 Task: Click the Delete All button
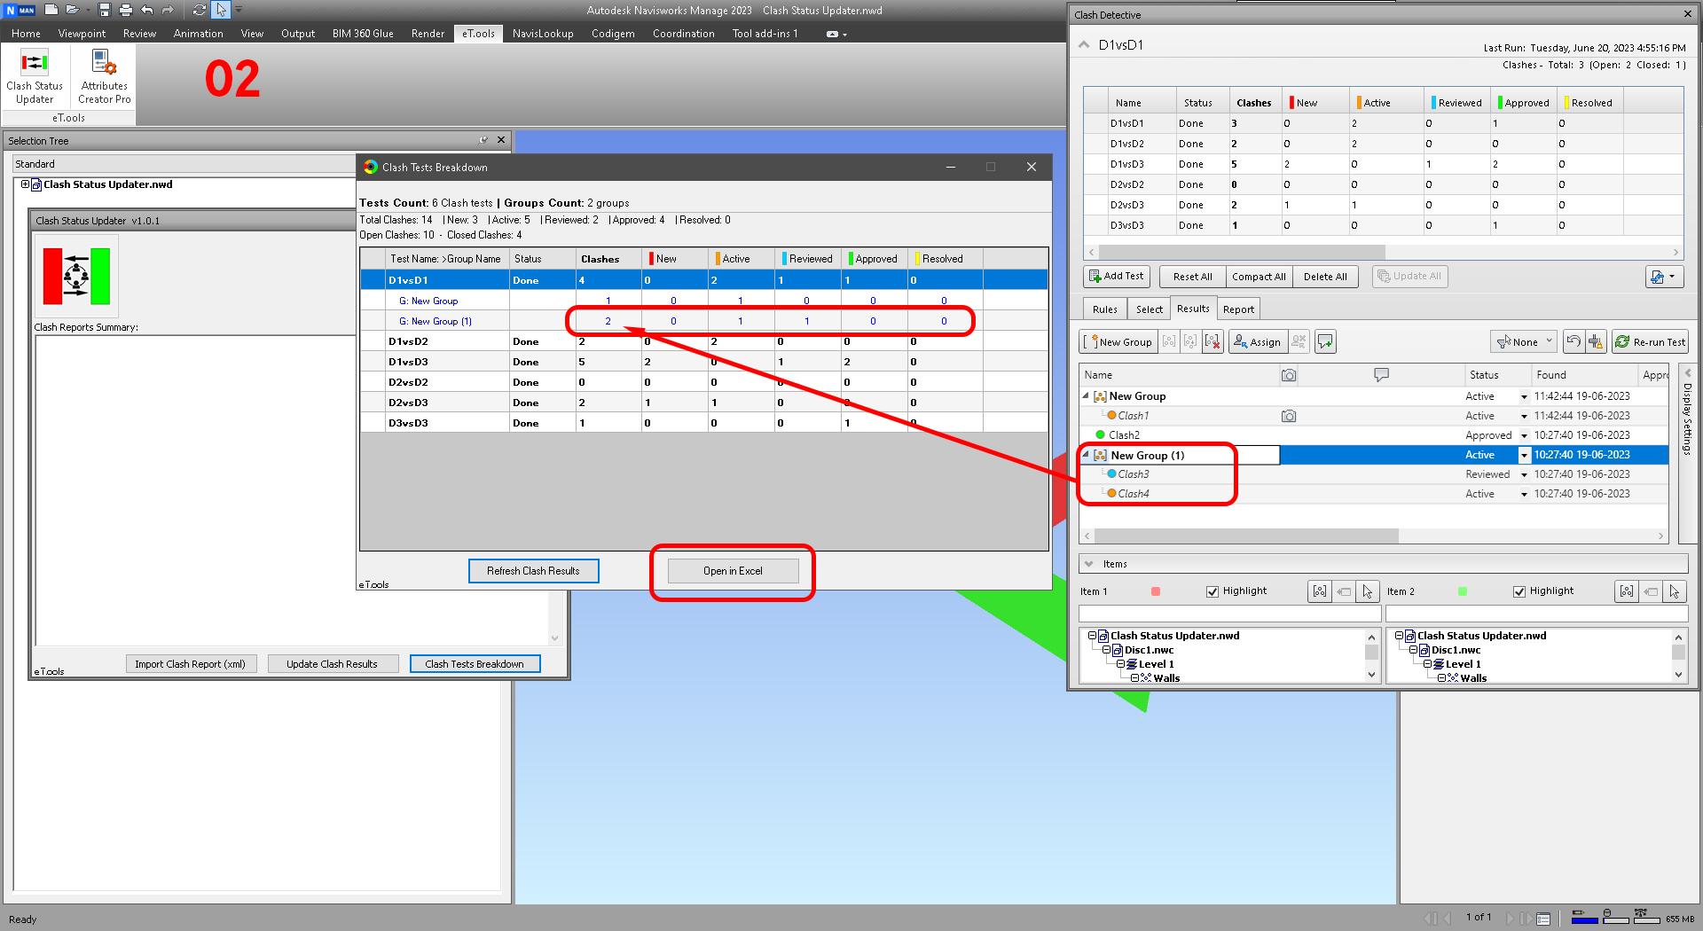(1325, 277)
